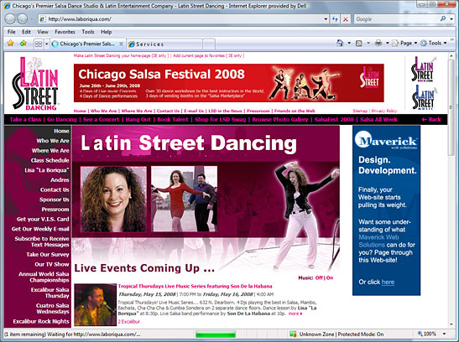Click the Back link in navbar
The image size is (459, 342).
pos(431,119)
